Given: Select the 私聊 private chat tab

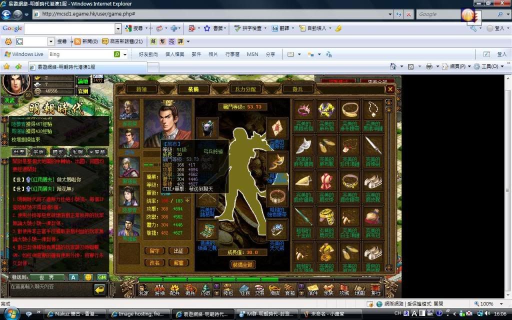Looking at the screenshot, I should pyautogui.click(x=77, y=152).
